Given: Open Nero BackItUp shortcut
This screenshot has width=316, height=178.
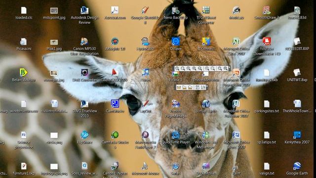Looking at the screenshot, I should 176,10.
